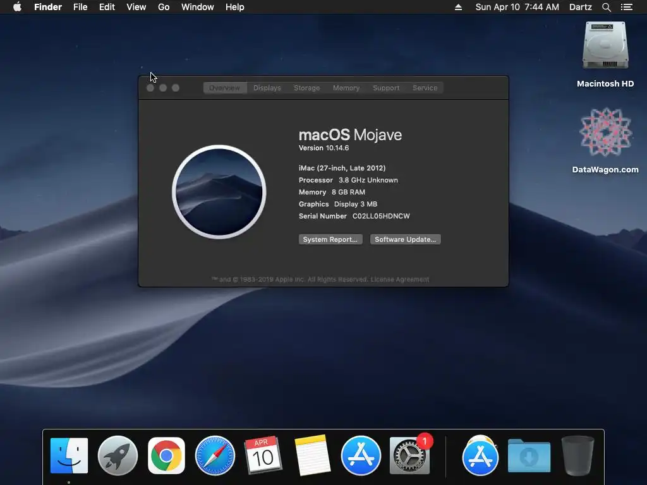Viewport: 647px width, 485px height.
Task: Click the 8 GB RAM memory value
Action: click(348, 192)
